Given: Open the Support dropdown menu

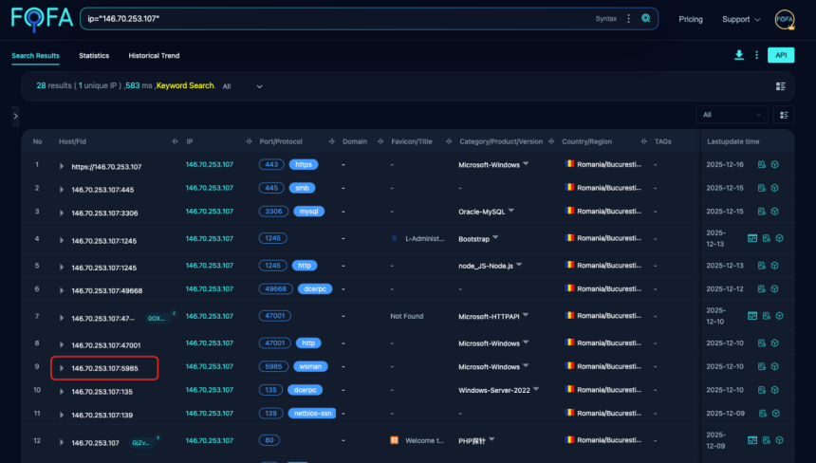Looking at the screenshot, I should click(740, 19).
